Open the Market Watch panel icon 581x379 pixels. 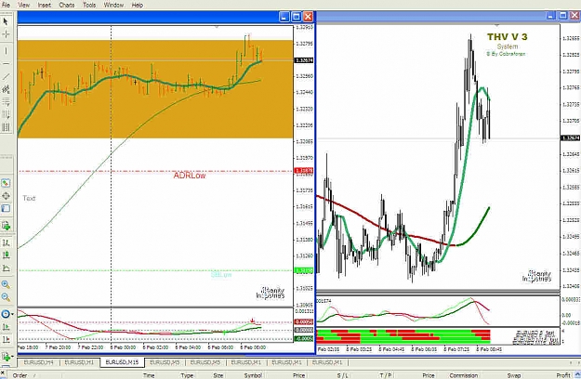tap(6, 183)
